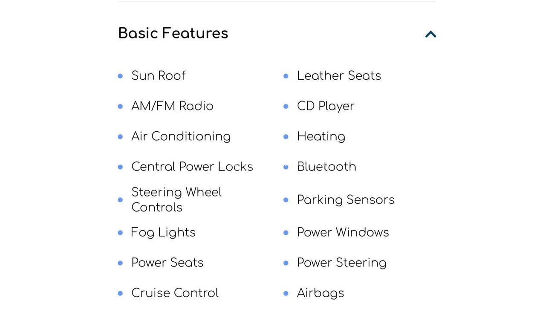The width and height of the screenshot is (554, 324).
Task: Select the Leather Seats feature text
Action: (x=339, y=76)
